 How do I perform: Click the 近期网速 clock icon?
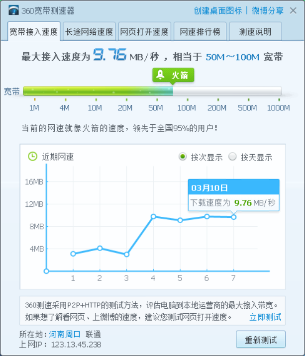coord(32,157)
